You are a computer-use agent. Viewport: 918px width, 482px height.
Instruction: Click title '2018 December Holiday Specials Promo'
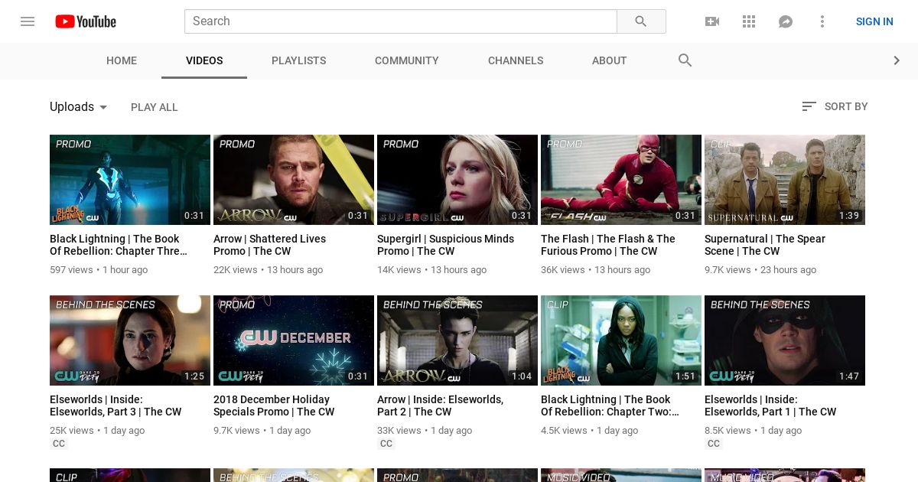pos(274,405)
